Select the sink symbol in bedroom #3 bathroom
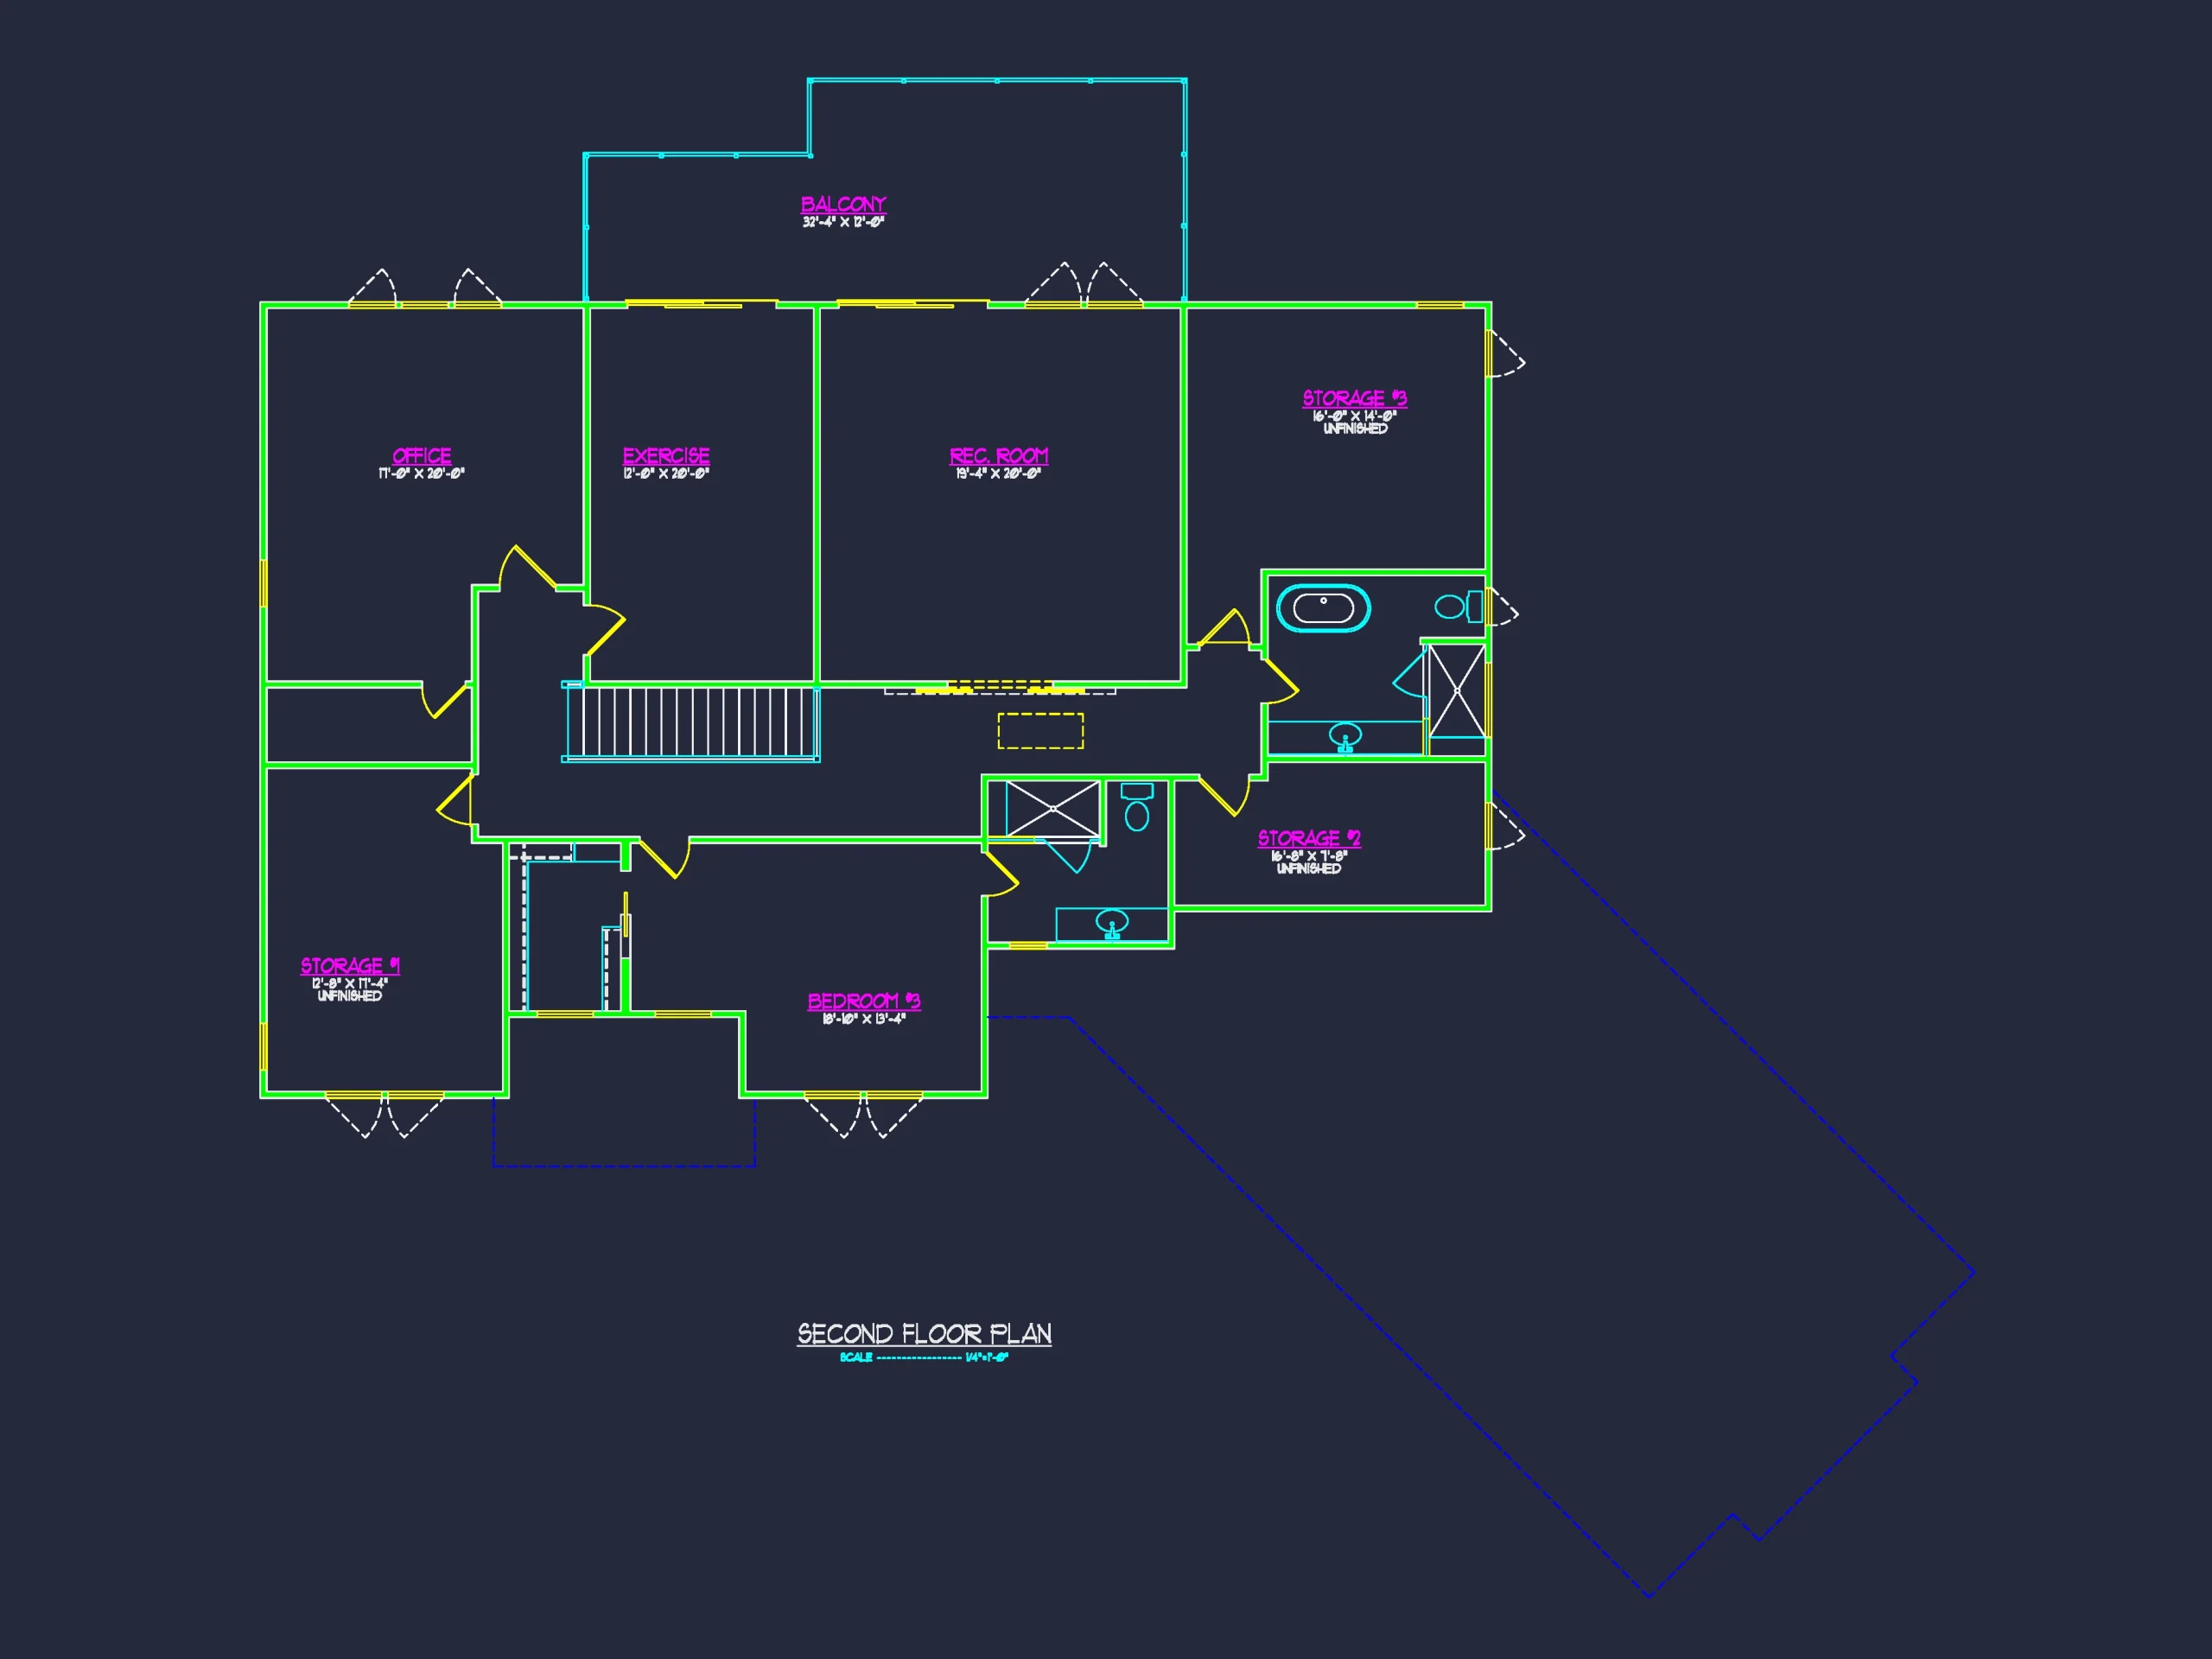This screenshot has width=2212, height=1659. point(1112,924)
